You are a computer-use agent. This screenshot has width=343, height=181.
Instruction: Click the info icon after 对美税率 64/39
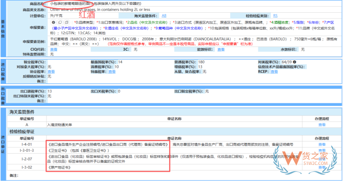(294, 62)
